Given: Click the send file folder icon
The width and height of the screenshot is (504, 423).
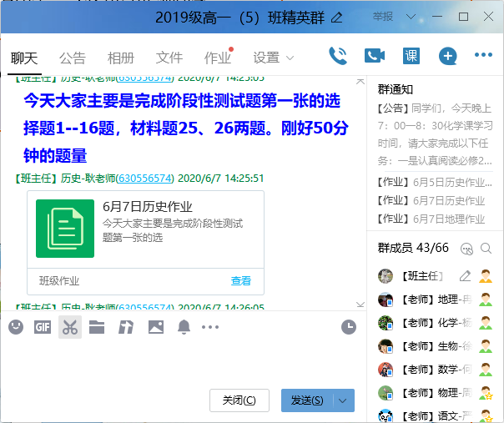Looking at the screenshot, I should click(97, 327).
